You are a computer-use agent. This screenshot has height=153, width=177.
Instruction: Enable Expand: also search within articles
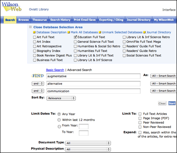pos(140,132)
